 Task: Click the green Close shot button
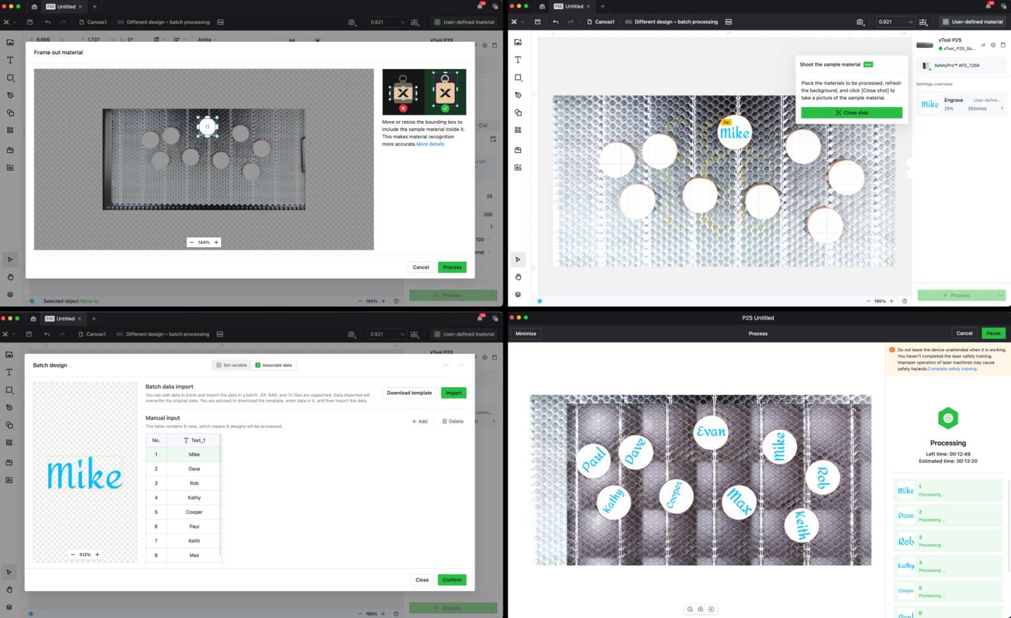click(851, 112)
